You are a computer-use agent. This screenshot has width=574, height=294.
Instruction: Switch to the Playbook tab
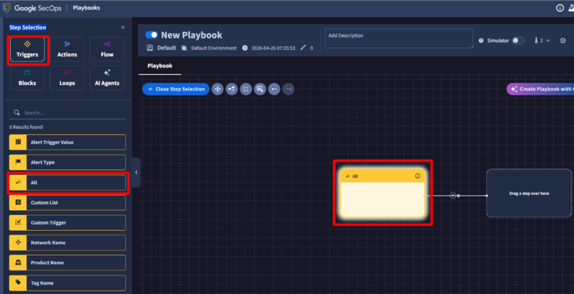pos(160,66)
